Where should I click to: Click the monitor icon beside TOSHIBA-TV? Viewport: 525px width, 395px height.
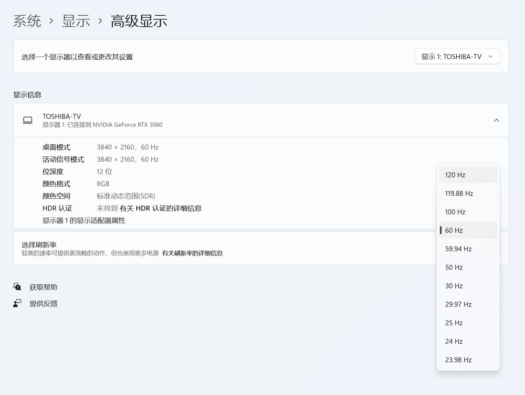[27, 120]
